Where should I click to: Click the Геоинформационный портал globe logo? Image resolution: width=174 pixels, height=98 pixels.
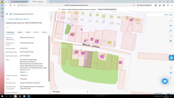11,14
